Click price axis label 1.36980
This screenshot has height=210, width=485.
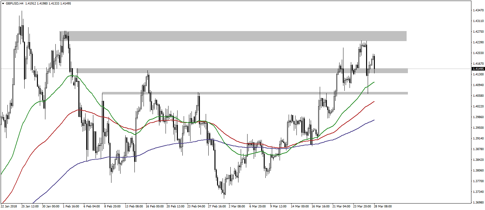coord(478,202)
